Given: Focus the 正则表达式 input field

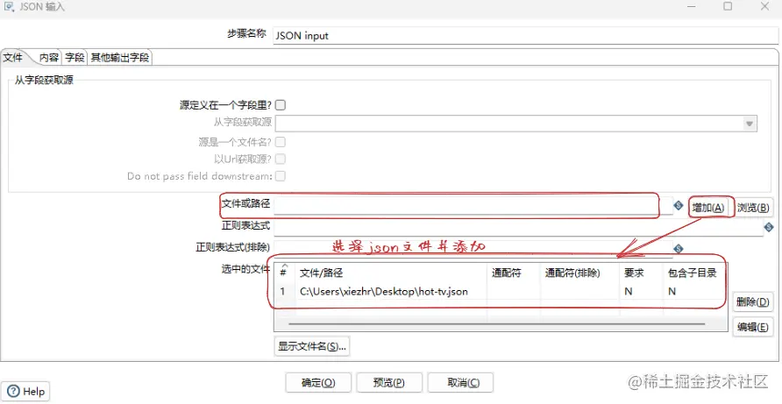Looking at the screenshot, I should pos(517,228).
